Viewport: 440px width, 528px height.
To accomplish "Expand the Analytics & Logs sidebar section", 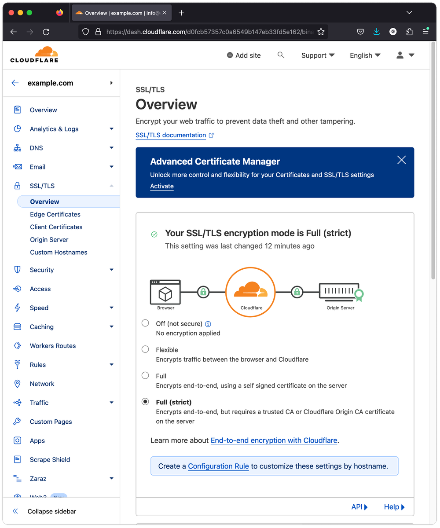I will tap(111, 129).
